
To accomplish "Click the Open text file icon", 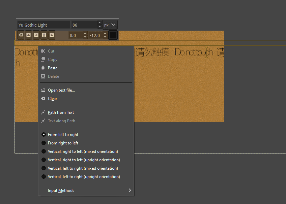I will point(43,90).
